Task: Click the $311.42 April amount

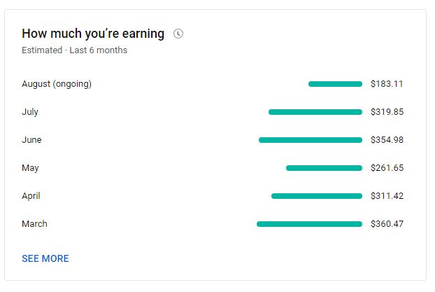Action: [387, 196]
